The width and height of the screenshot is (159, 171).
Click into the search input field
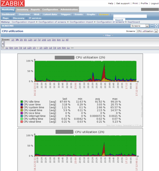click(130, 16)
